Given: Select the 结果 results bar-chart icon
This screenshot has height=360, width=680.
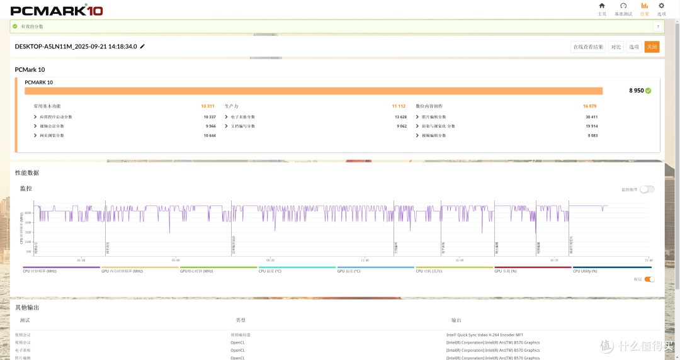Looking at the screenshot, I should 645,6.
